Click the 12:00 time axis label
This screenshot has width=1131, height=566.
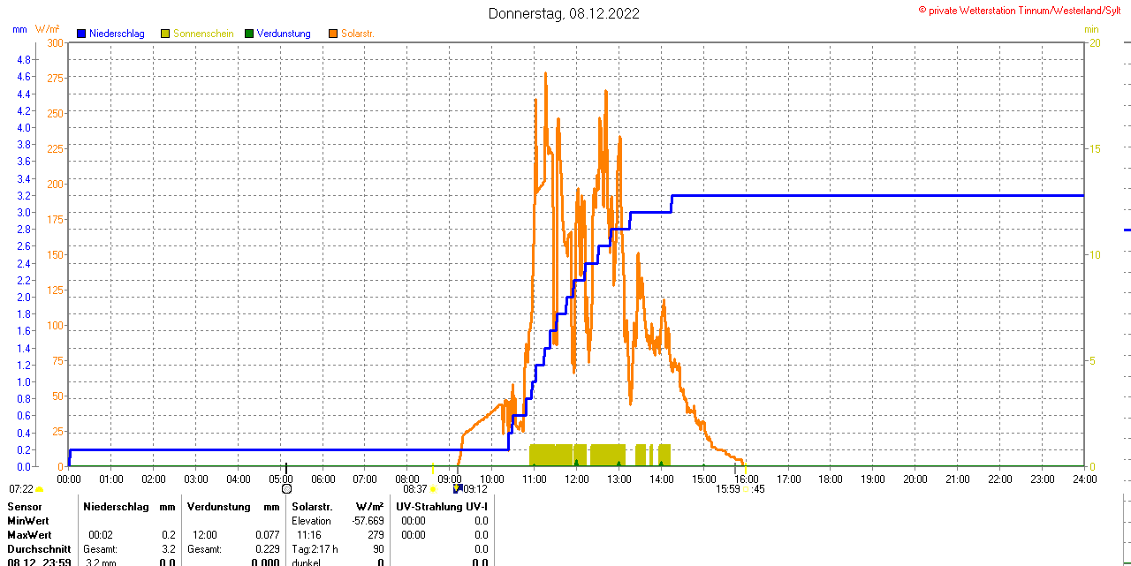(x=576, y=479)
